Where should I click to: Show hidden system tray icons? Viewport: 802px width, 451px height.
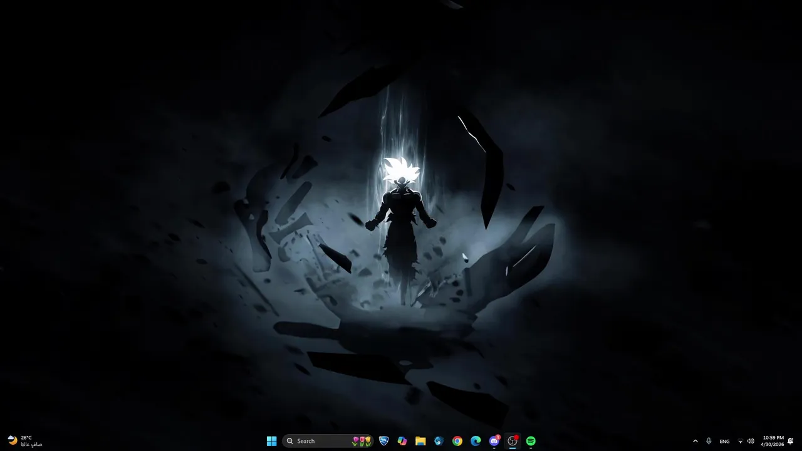tap(695, 441)
